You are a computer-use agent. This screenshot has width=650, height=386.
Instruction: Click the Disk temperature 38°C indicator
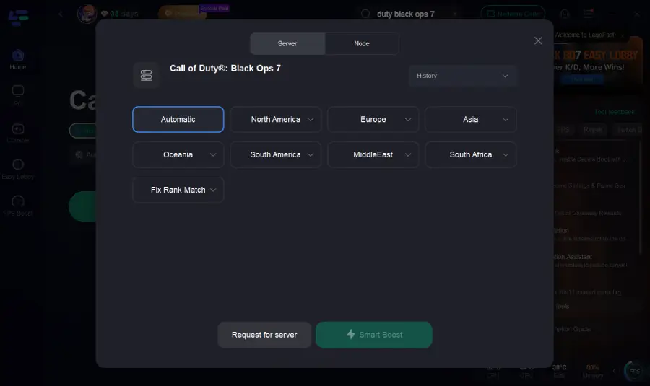point(559,371)
